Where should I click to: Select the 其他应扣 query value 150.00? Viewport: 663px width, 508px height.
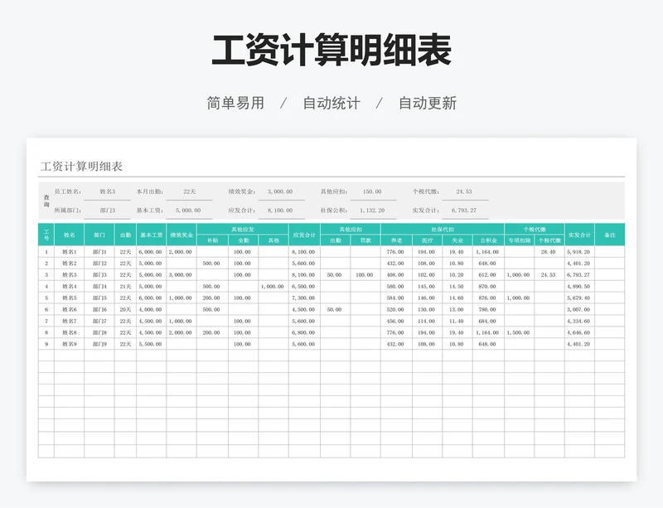(x=372, y=192)
